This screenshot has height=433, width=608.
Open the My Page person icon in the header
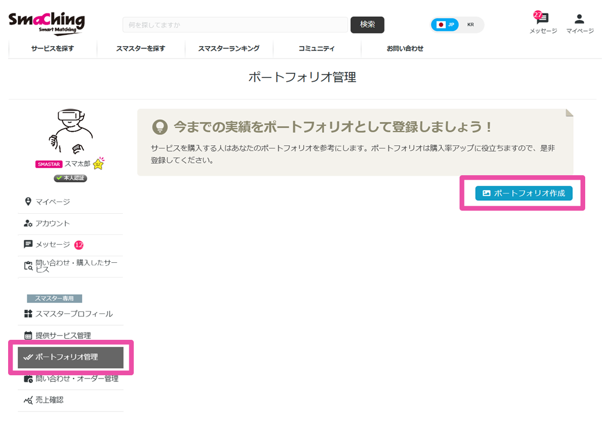[579, 19]
